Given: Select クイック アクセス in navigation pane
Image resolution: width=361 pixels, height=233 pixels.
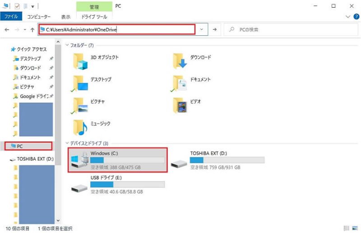Looking at the screenshot, I should click(x=29, y=49).
